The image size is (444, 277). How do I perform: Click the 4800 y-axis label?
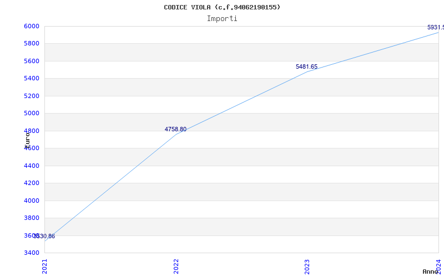point(32,131)
